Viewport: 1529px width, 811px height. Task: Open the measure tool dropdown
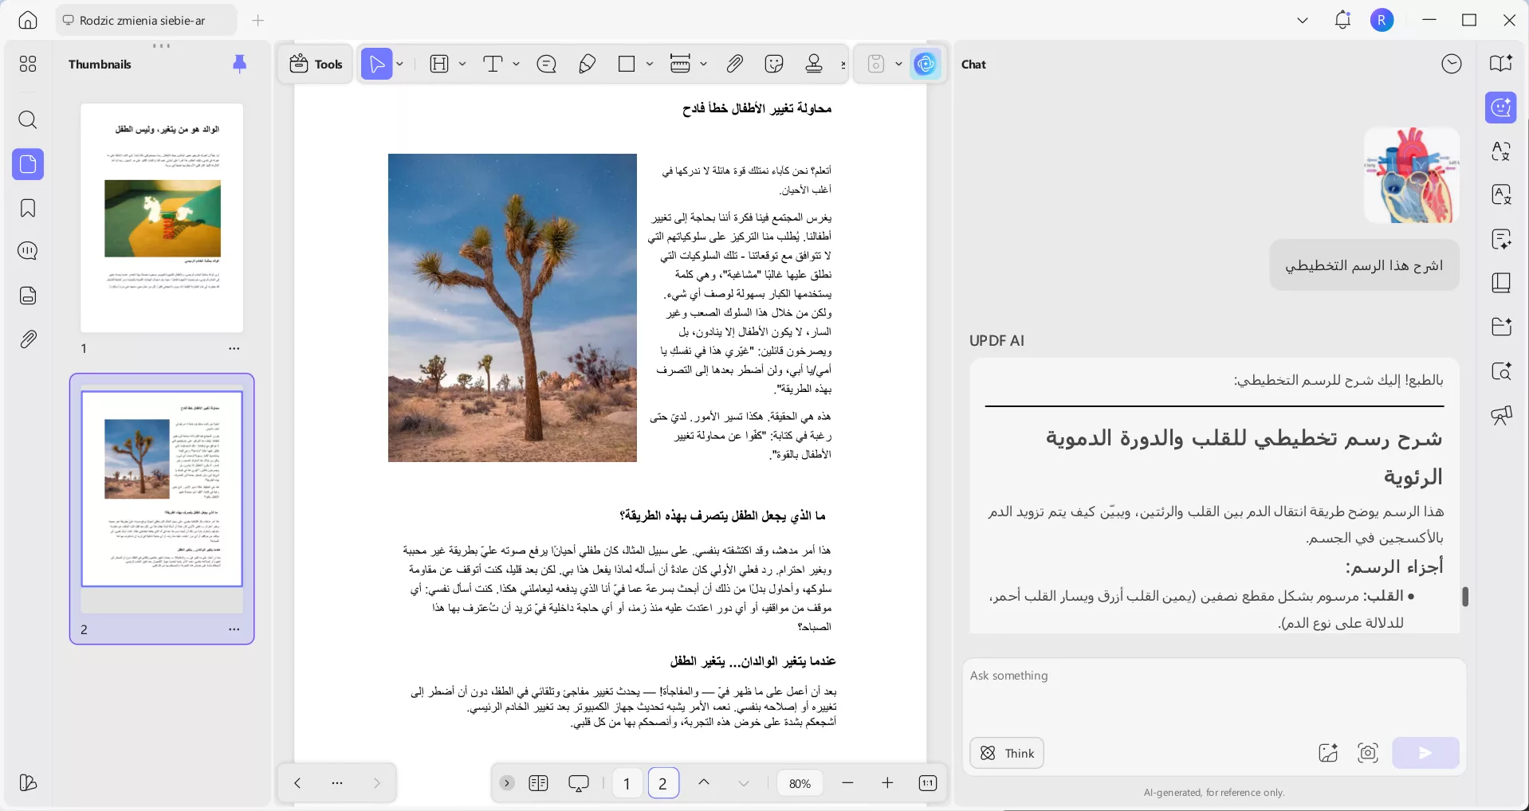703,64
